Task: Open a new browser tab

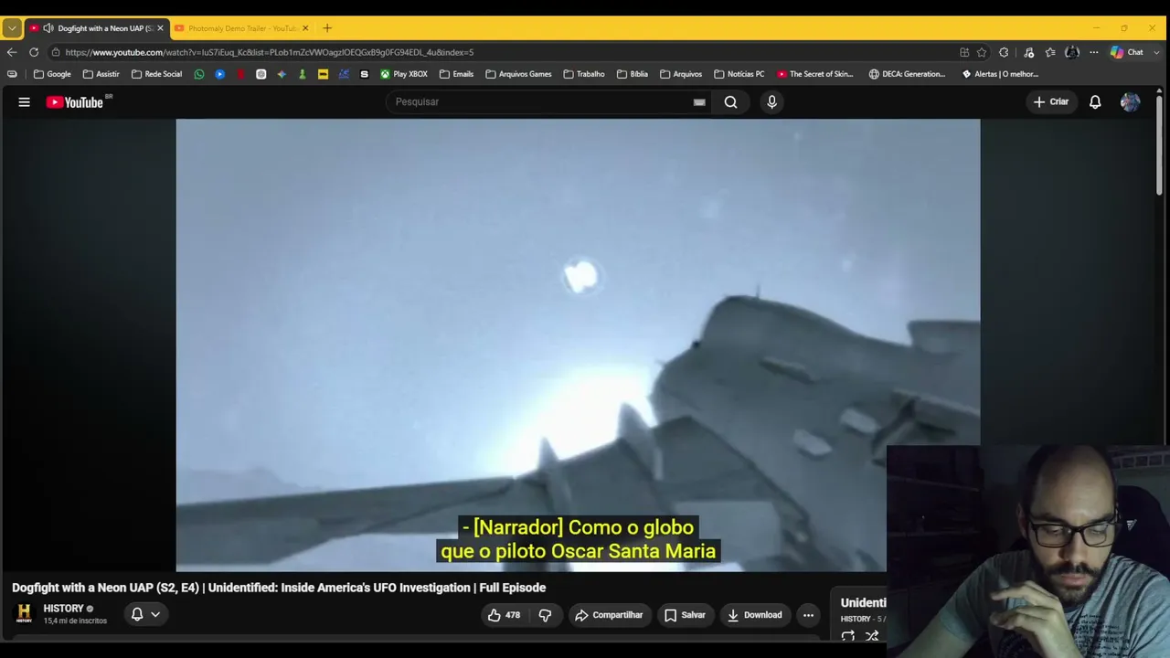Action: (327, 28)
